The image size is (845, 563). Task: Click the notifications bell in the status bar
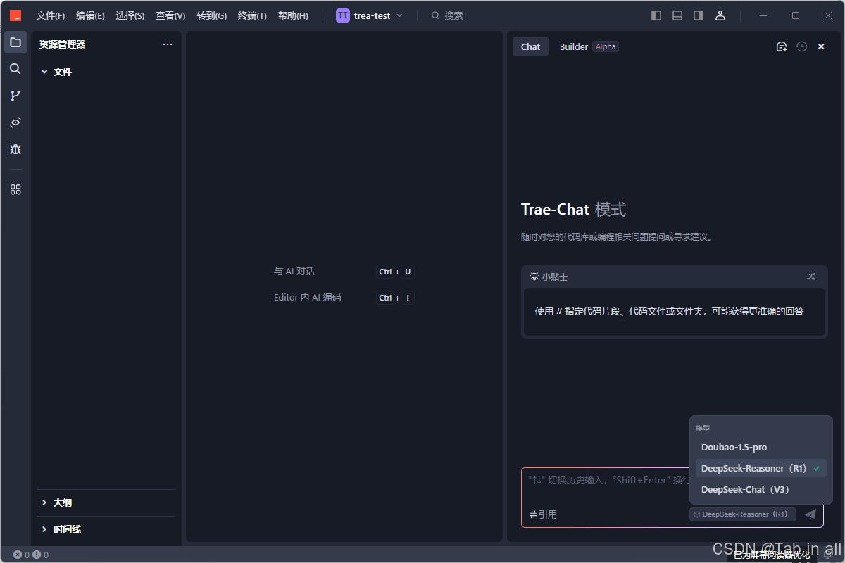click(827, 555)
